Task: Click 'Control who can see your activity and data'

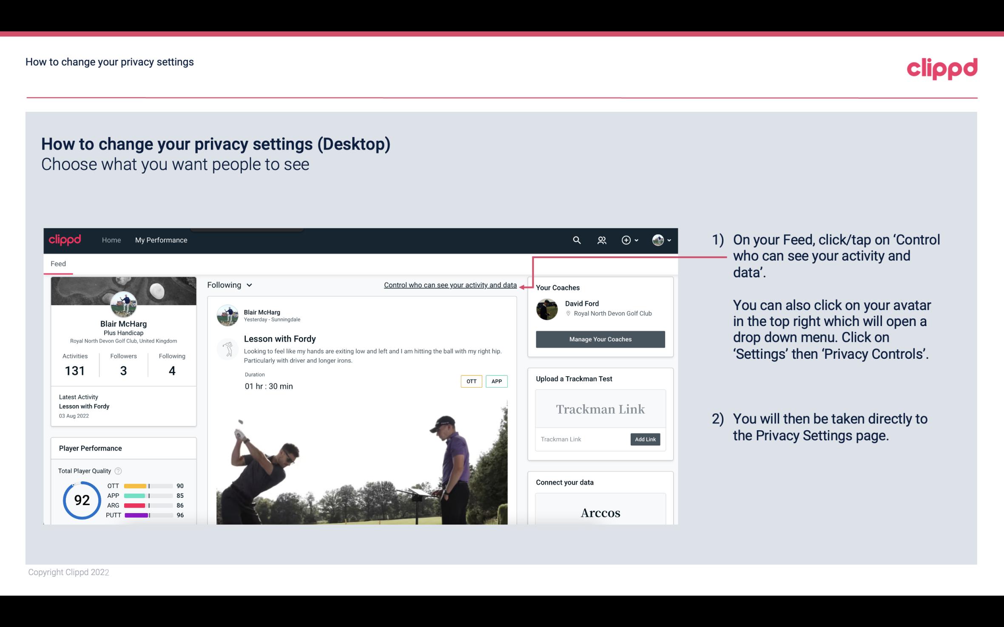Action: pyautogui.click(x=450, y=285)
